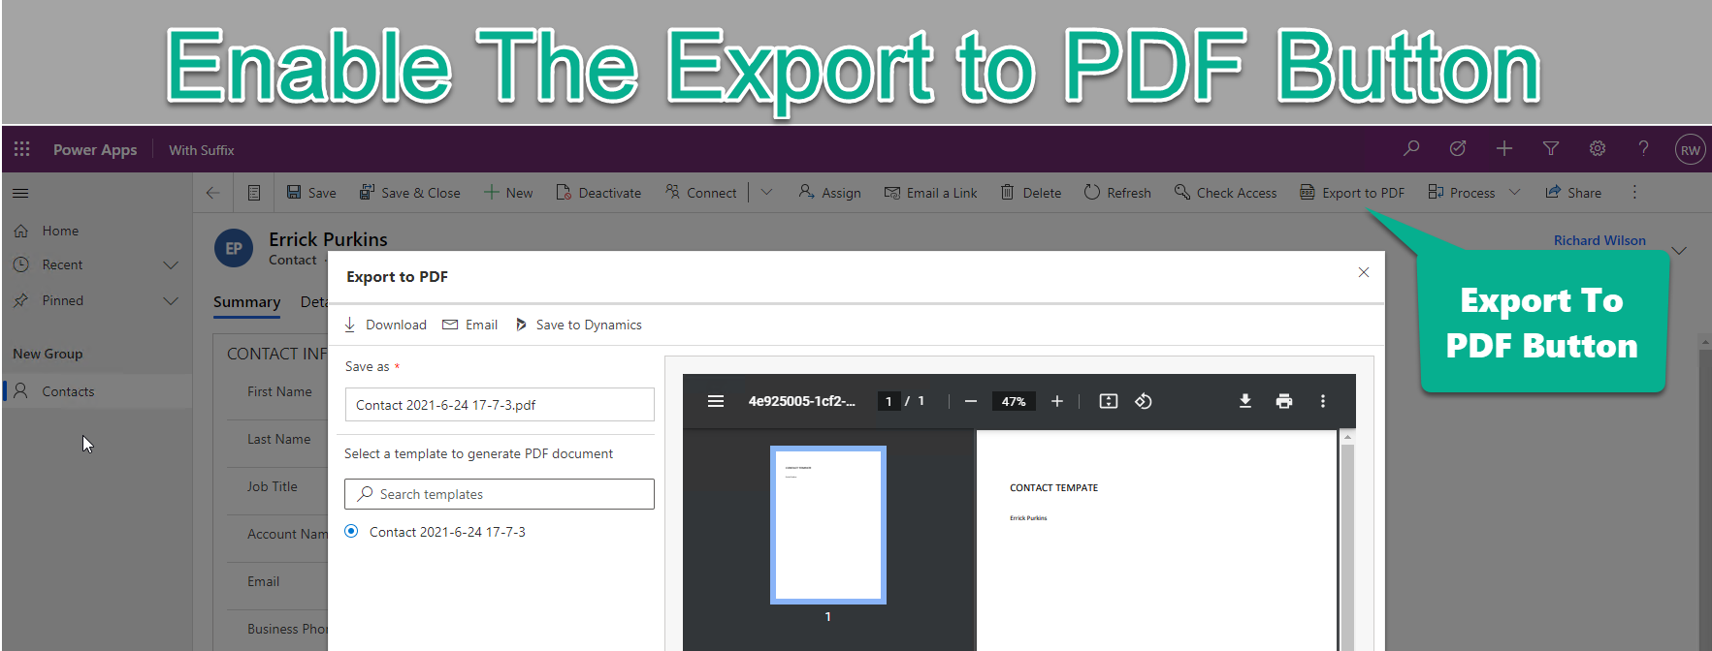
Task: Open record set form icon
Action: [x=254, y=193]
